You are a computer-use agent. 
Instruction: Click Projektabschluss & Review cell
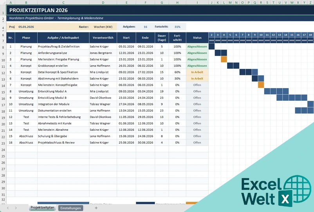(x=63, y=143)
